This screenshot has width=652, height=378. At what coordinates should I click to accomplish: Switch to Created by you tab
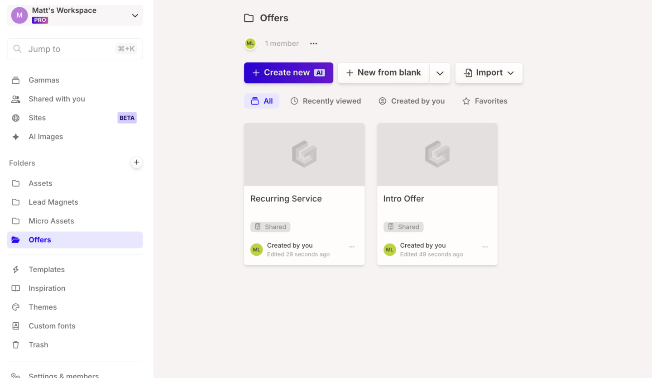(x=412, y=101)
